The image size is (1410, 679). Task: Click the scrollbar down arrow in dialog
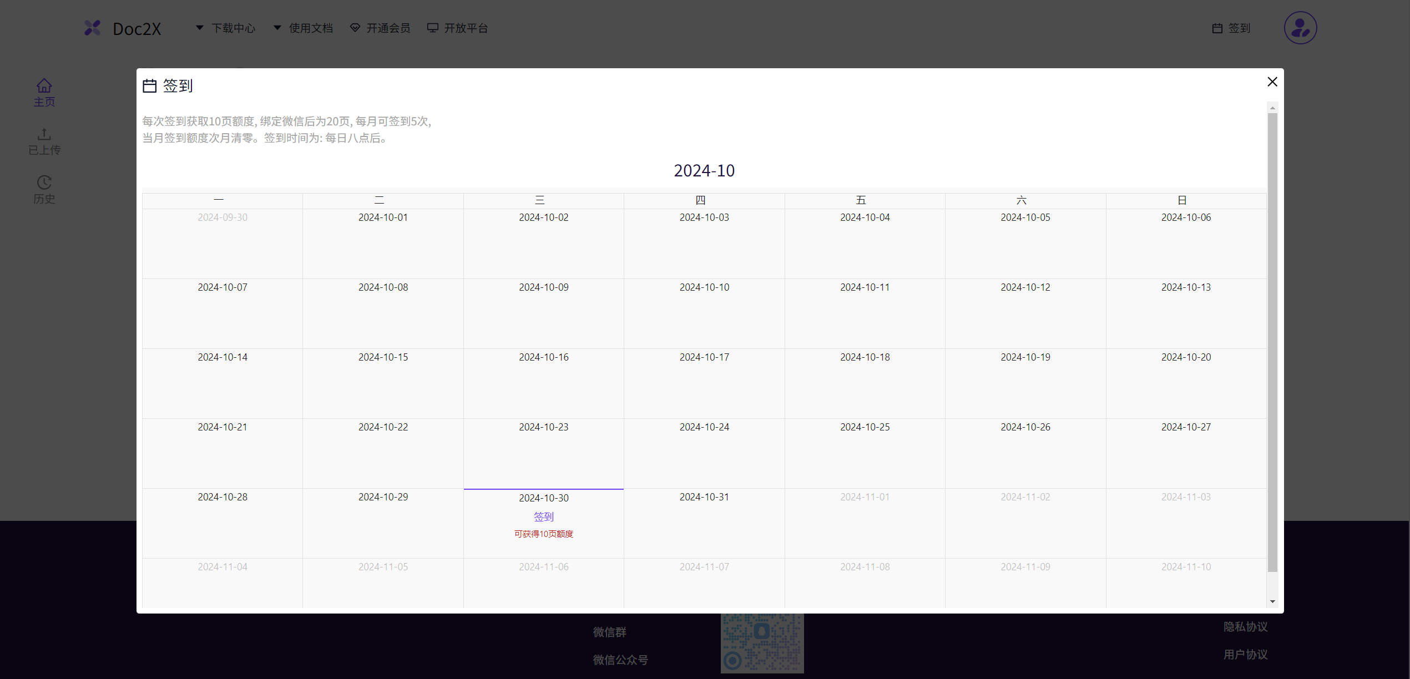point(1272,601)
